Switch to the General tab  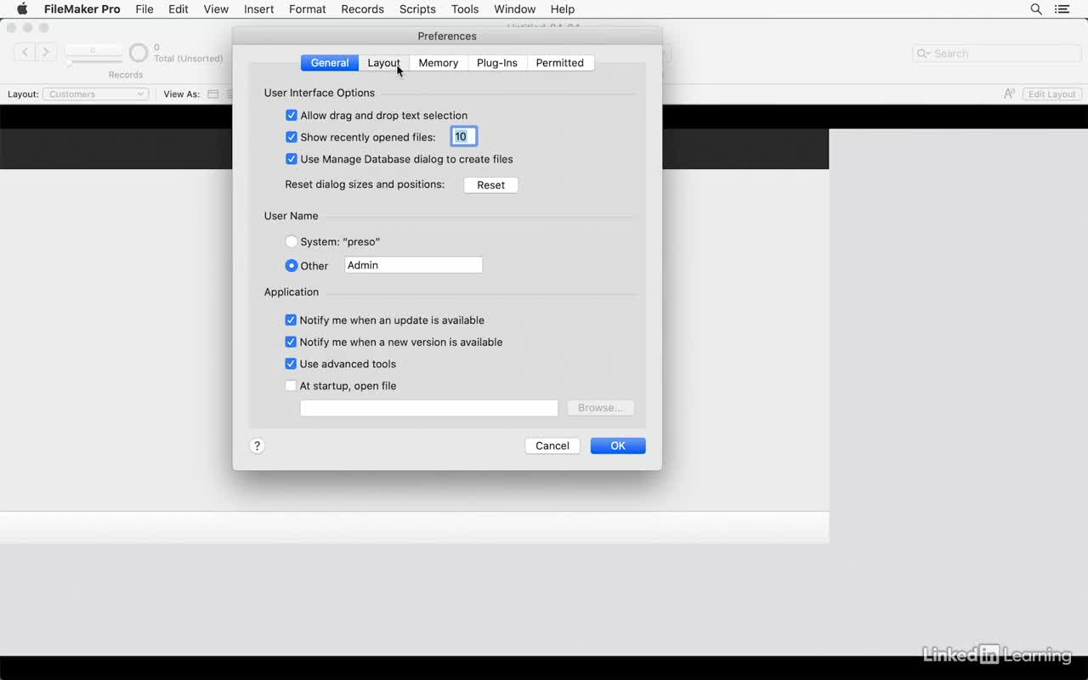pos(330,63)
